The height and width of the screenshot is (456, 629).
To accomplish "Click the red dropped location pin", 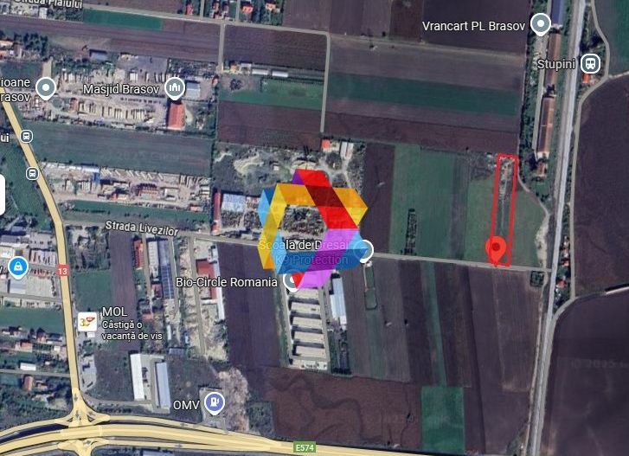I will (496, 249).
